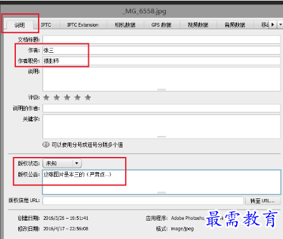The width and height of the screenshot is (283, 239).
Task: Click the 说明的作者 input field
Action: tap(162, 108)
